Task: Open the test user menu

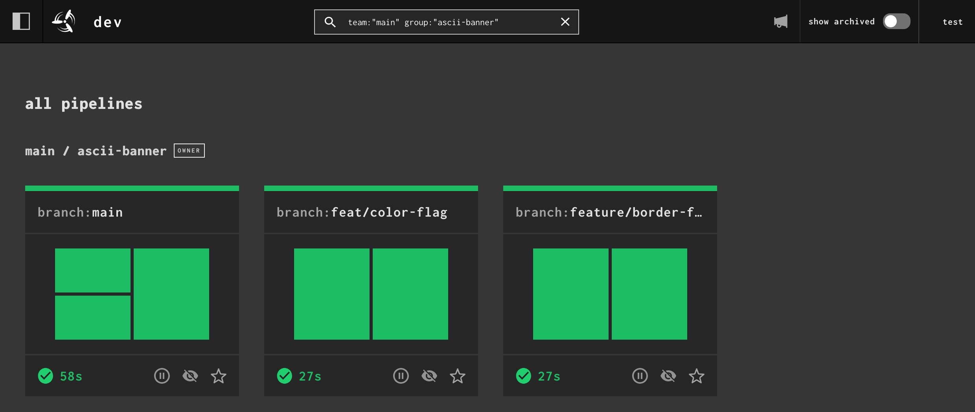Action: (953, 22)
